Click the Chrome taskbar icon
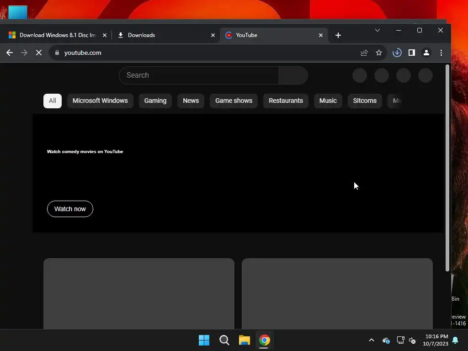 coord(265,340)
